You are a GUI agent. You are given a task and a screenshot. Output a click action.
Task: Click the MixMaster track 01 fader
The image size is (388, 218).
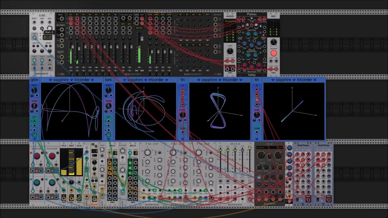[x=72, y=47]
